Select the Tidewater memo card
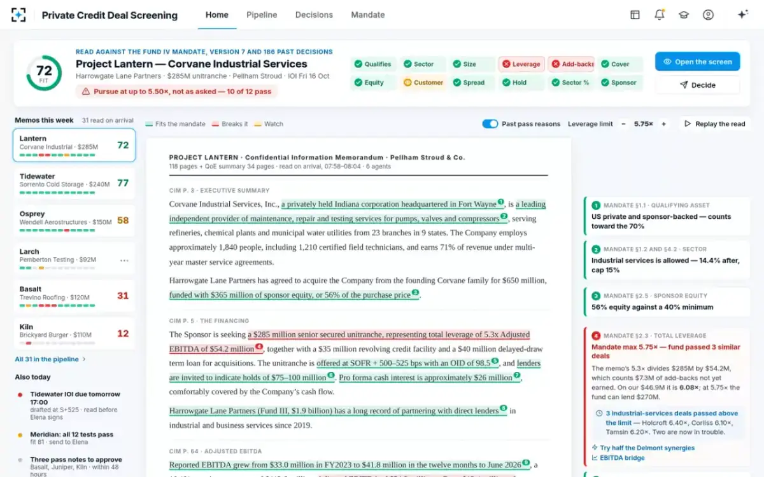764x477 pixels. click(74, 183)
